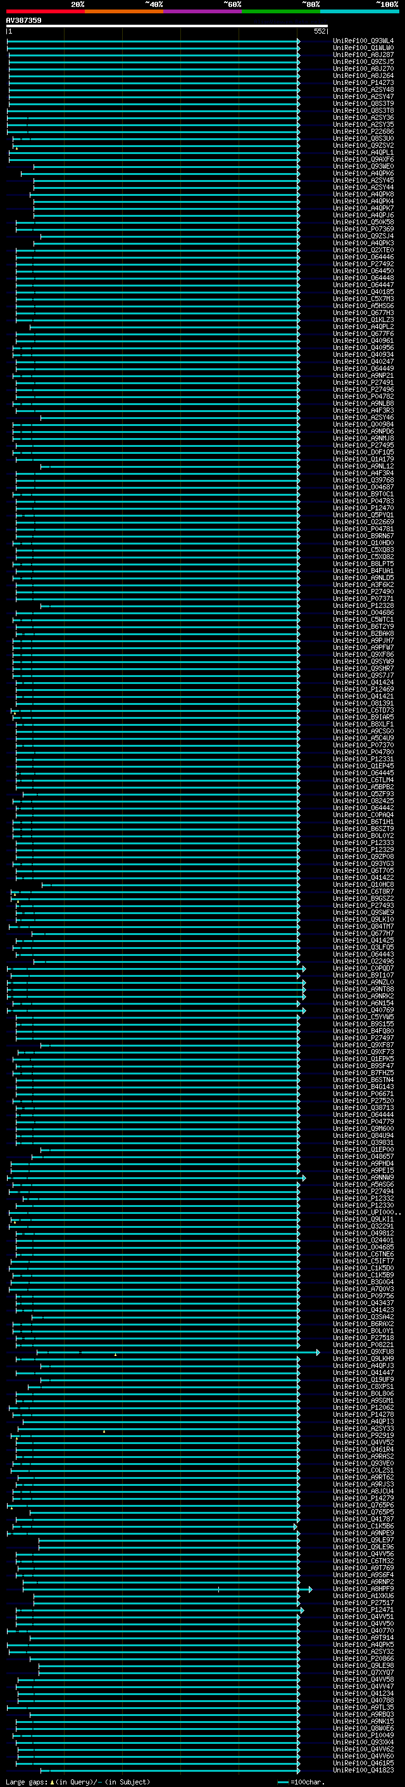
Task: Select hit UniRef100_A4QPJ6
Action: tap(363, 215)
